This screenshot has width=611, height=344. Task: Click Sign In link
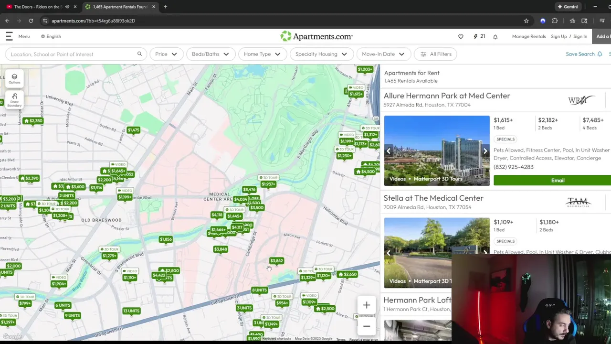(580, 36)
